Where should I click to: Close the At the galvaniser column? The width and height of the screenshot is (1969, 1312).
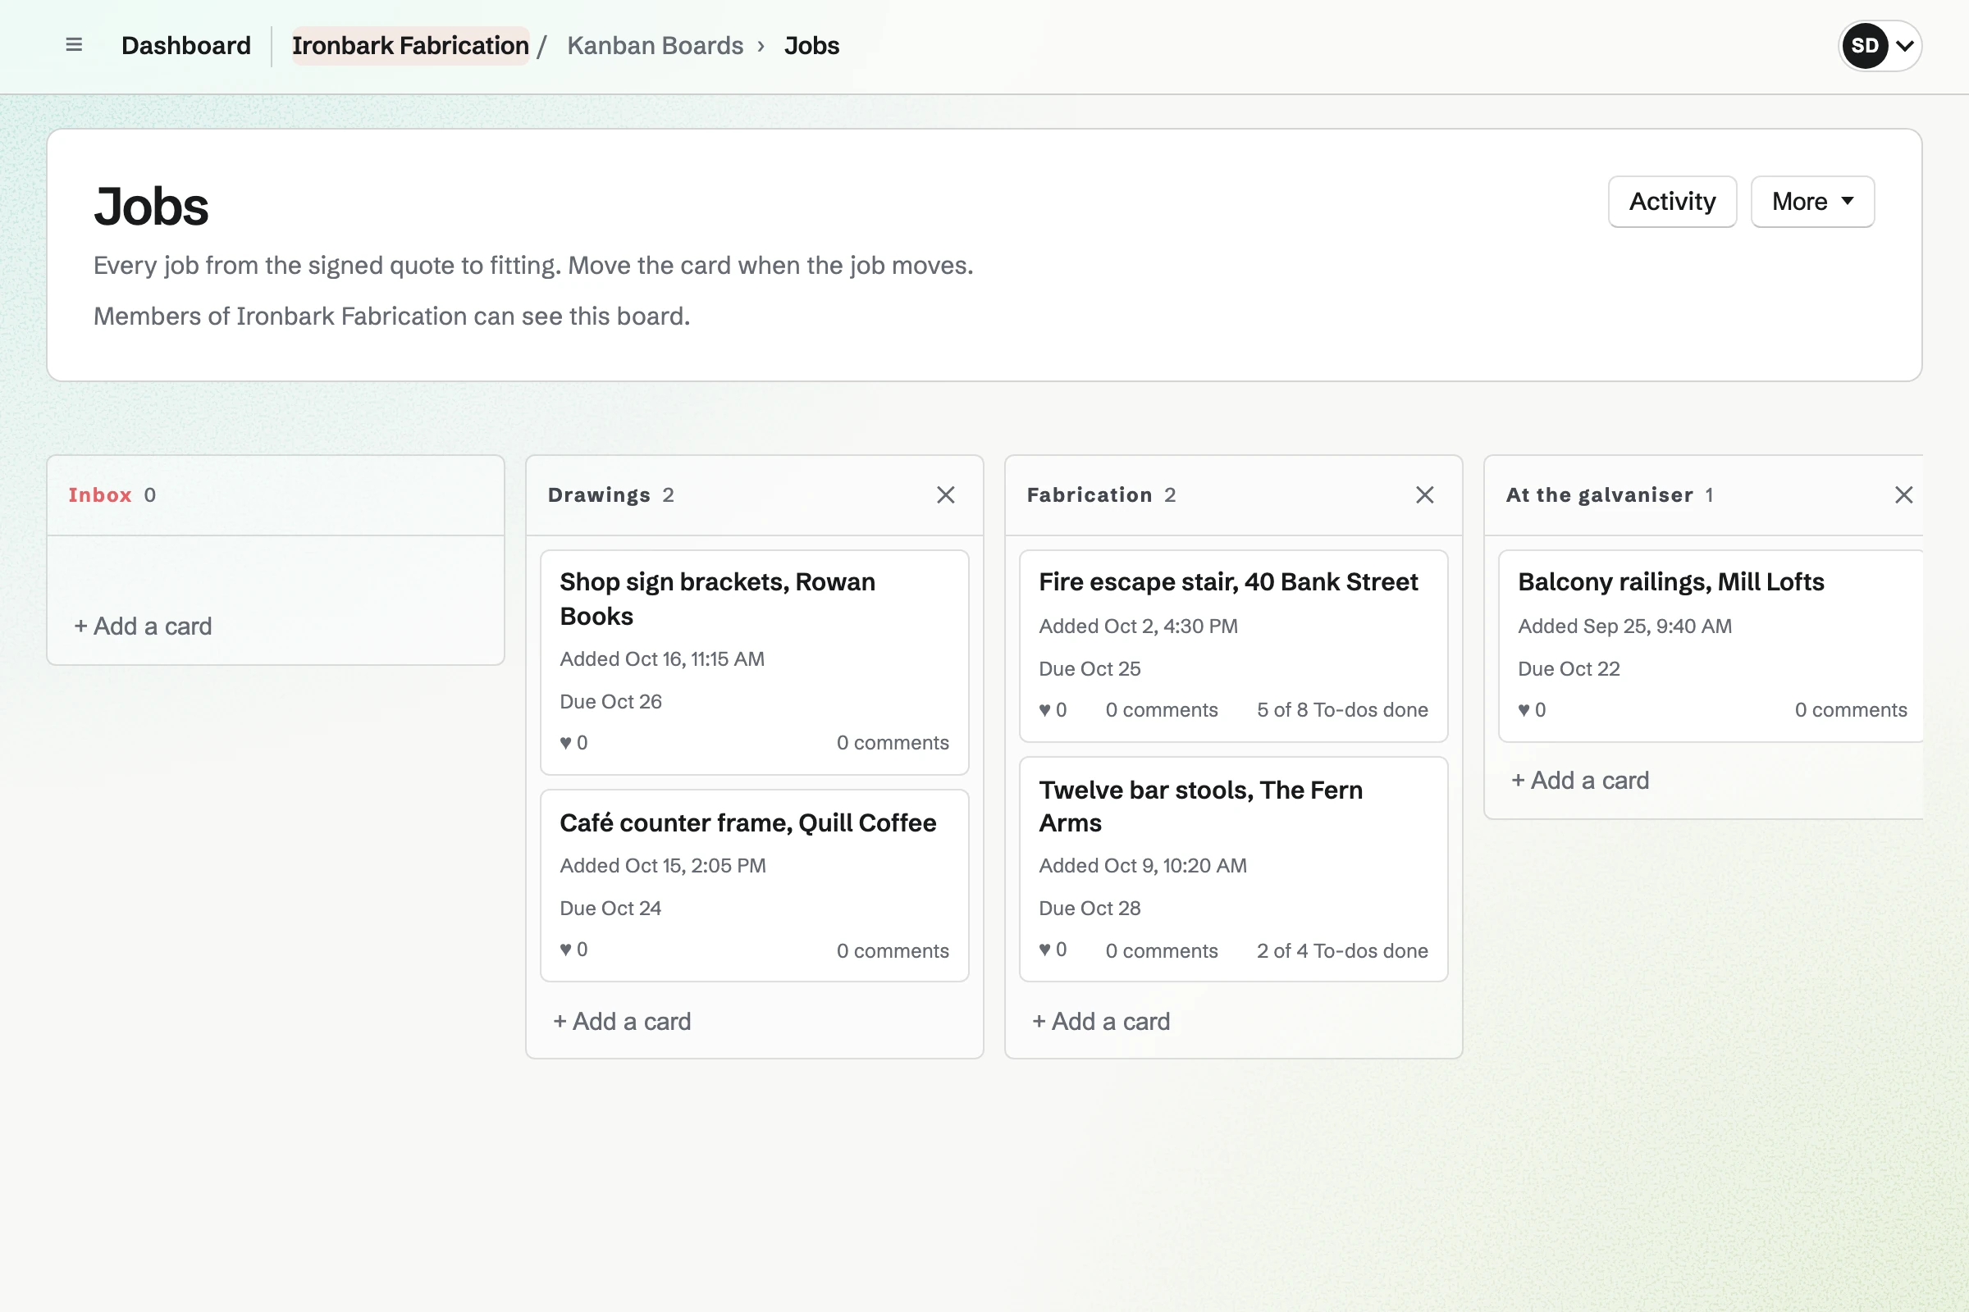click(x=1903, y=494)
